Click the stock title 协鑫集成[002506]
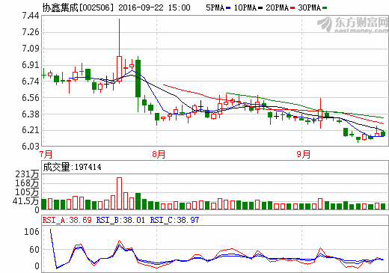 click(78, 7)
